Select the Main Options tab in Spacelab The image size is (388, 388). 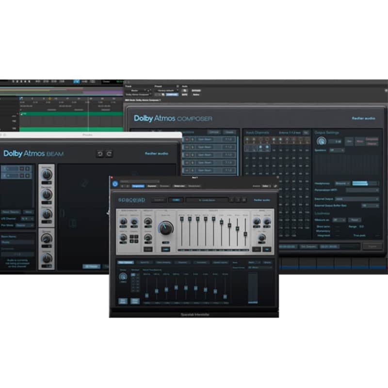click(x=126, y=262)
